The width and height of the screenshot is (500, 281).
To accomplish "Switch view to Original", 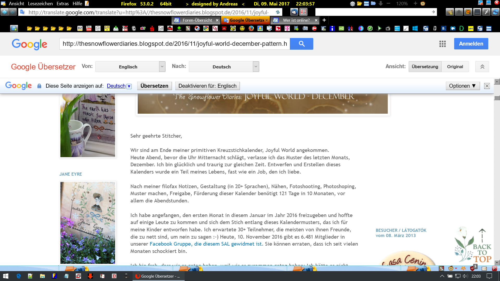I will click(x=455, y=67).
